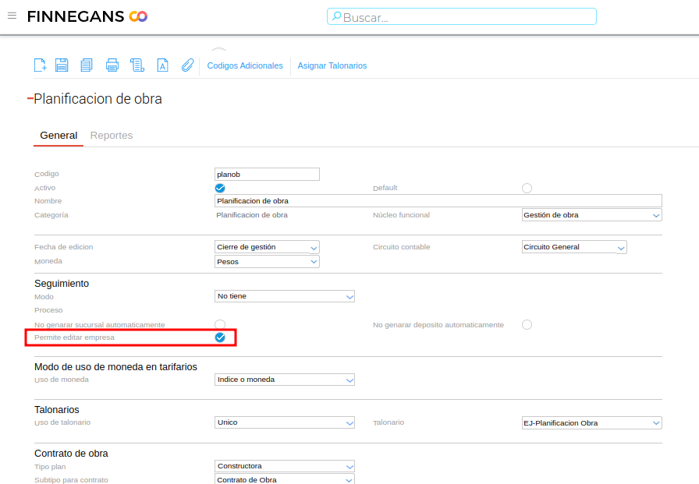Focus the Buscar search box
Image resolution: width=699 pixels, height=484 pixels.
(462, 17)
